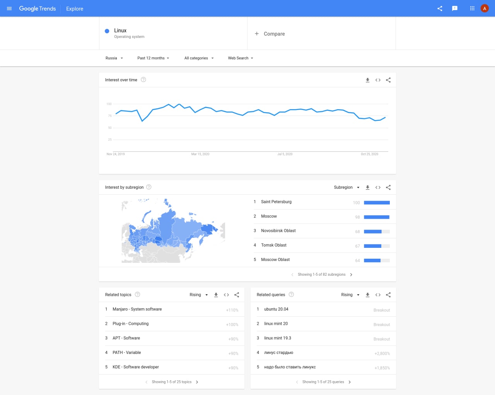Open the send feedback icon in header
This screenshot has width=495, height=395.
(455, 9)
